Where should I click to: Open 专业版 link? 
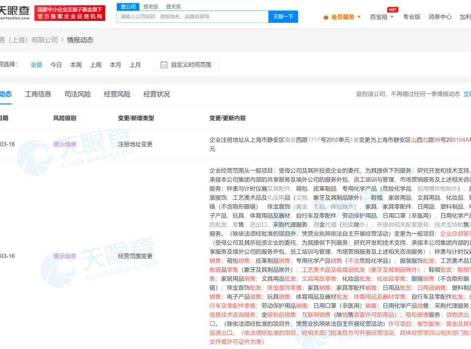point(412,17)
